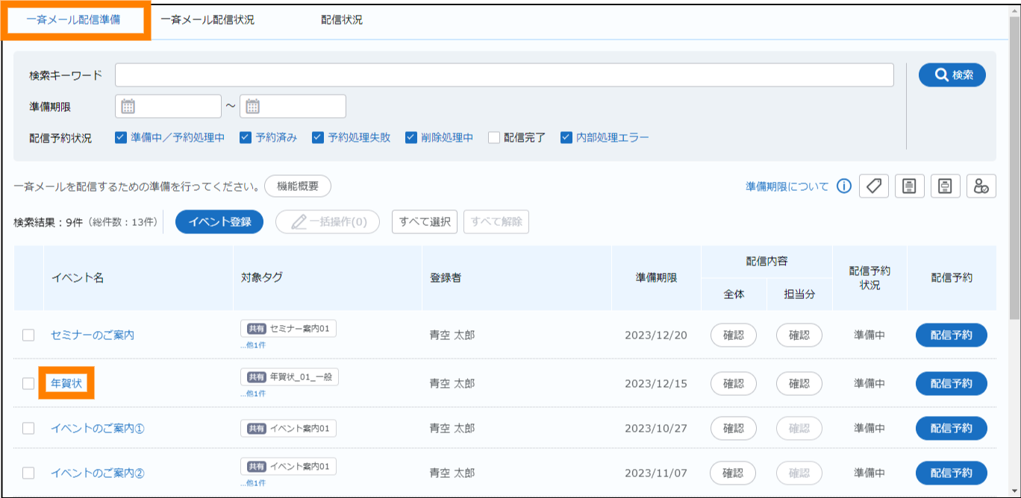Click the person with checkmark icon button
The width and height of the screenshot is (1021, 498).
click(x=981, y=186)
